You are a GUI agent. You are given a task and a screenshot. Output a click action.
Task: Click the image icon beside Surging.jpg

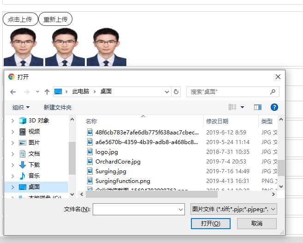click(x=90, y=171)
